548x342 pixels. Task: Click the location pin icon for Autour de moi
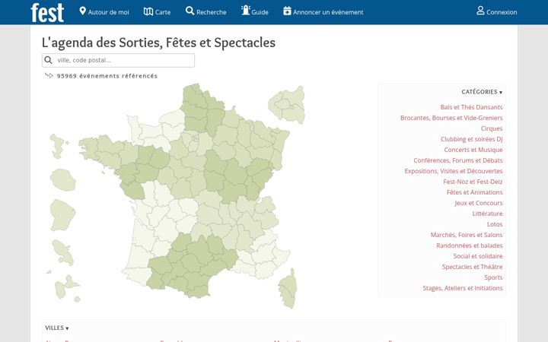[82, 11]
